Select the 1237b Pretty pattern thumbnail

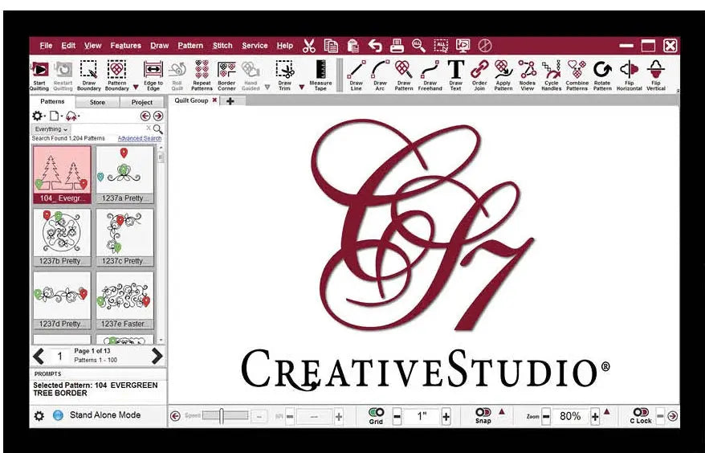tap(62, 238)
